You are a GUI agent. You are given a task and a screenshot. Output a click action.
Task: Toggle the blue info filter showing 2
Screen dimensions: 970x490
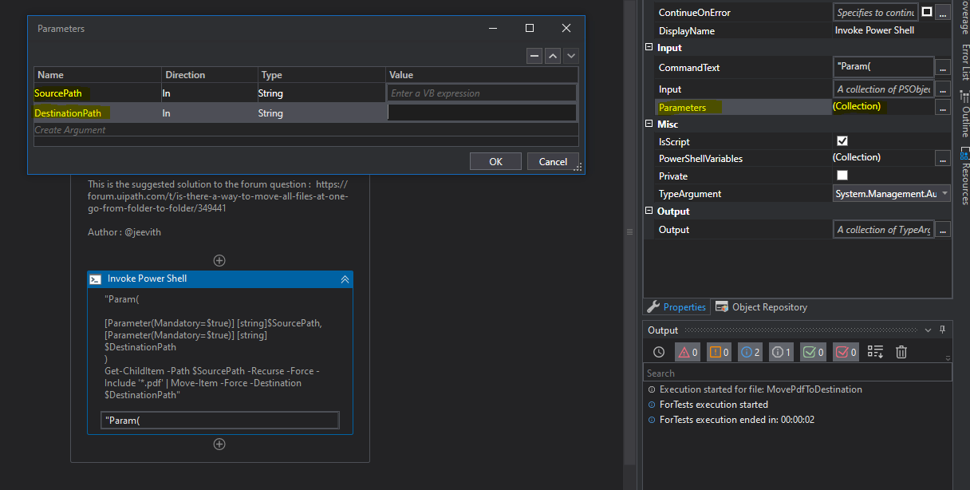coord(751,352)
